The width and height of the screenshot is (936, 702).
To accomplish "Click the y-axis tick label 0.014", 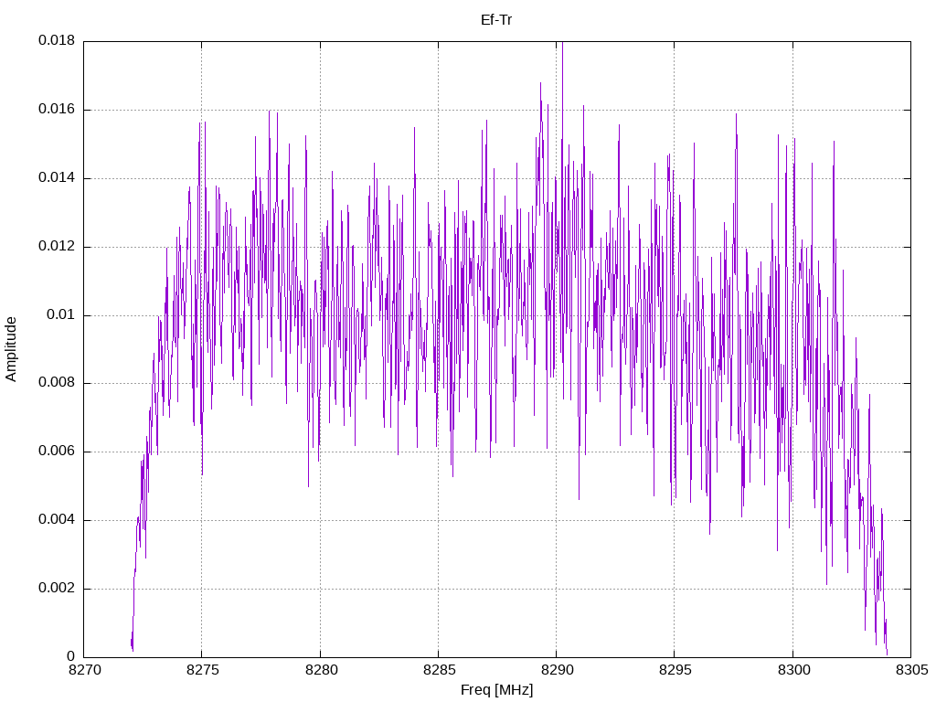I will (x=57, y=177).
